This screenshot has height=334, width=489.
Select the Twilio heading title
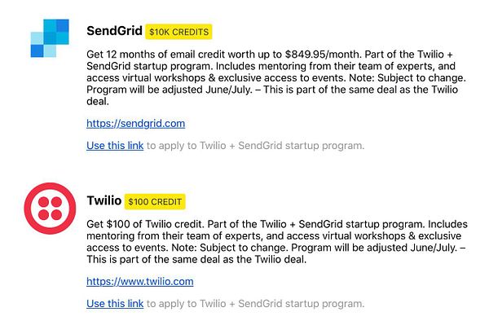(104, 200)
